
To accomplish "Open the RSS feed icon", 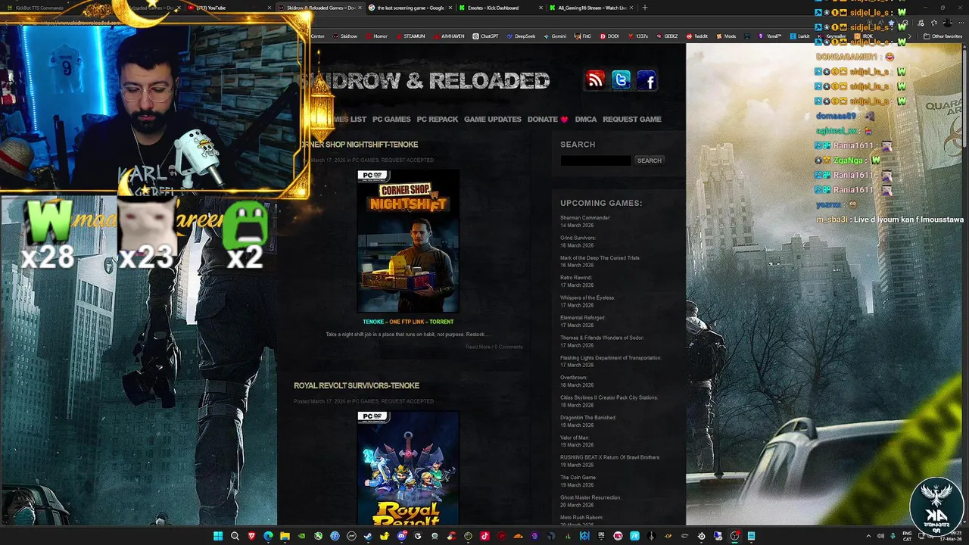I will click(595, 80).
